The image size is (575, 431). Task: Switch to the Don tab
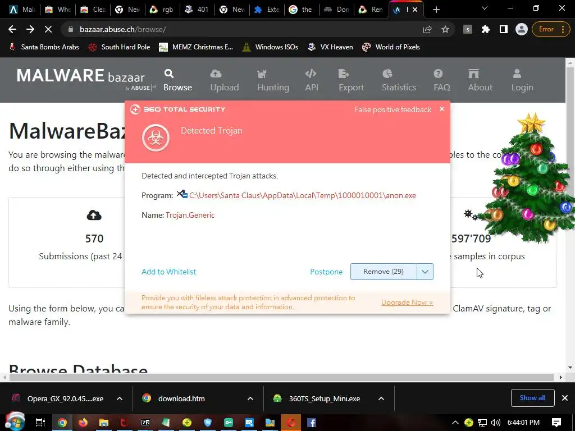coord(337,10)
